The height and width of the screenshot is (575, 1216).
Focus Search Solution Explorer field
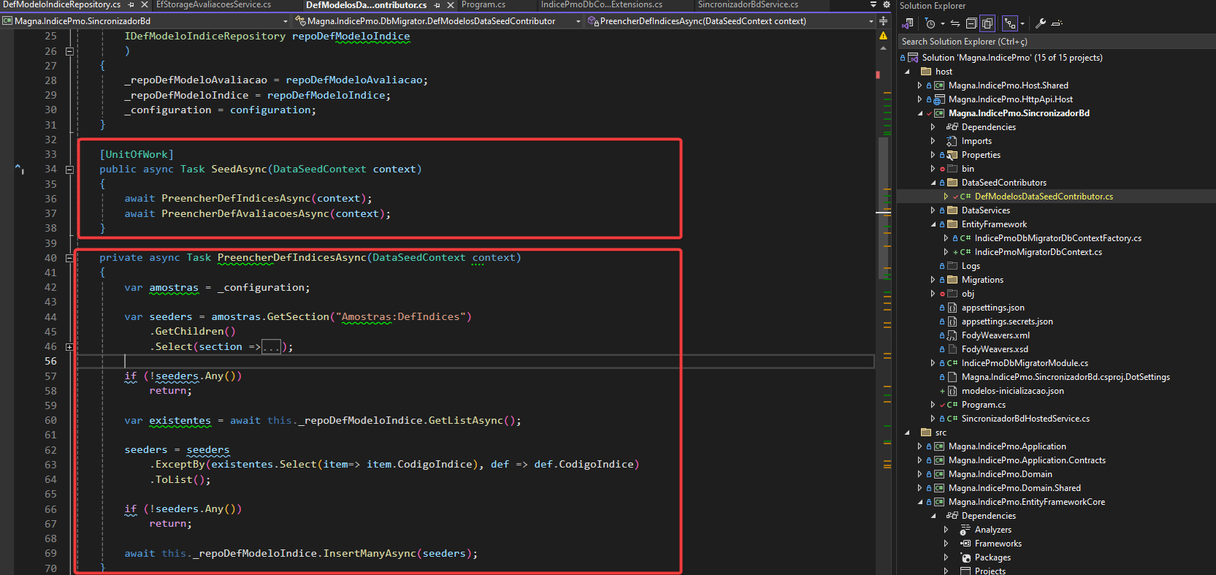click(x=1055, y=42)
